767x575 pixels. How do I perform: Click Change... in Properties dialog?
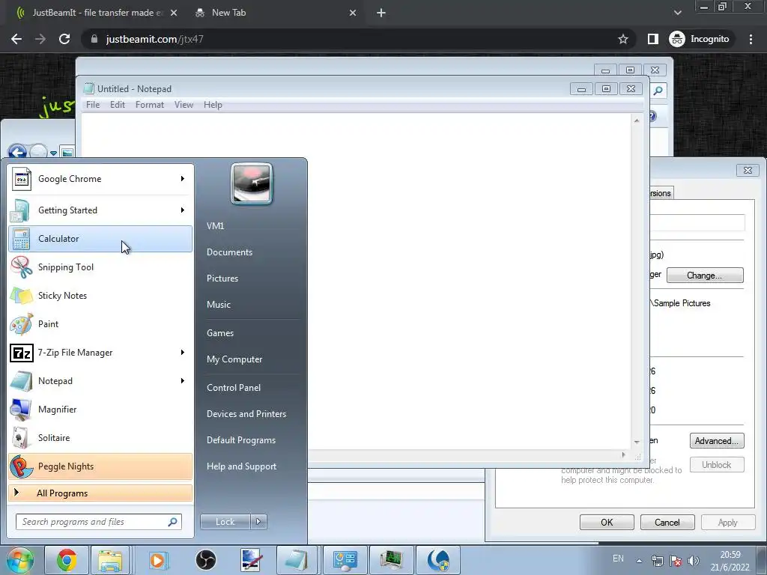coord(704,276)
